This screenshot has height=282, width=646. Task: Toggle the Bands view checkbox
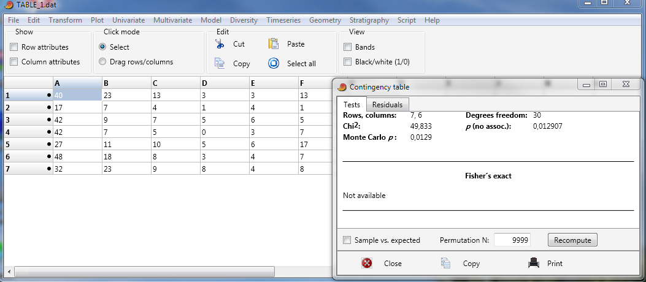pos(348,47)
